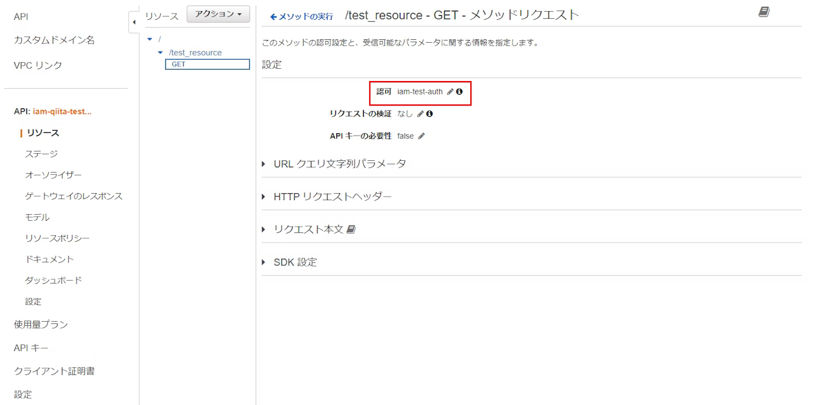Click the book icon beside リクエスト本文
This screenshot has height=405, width=823.
[352, 230]
